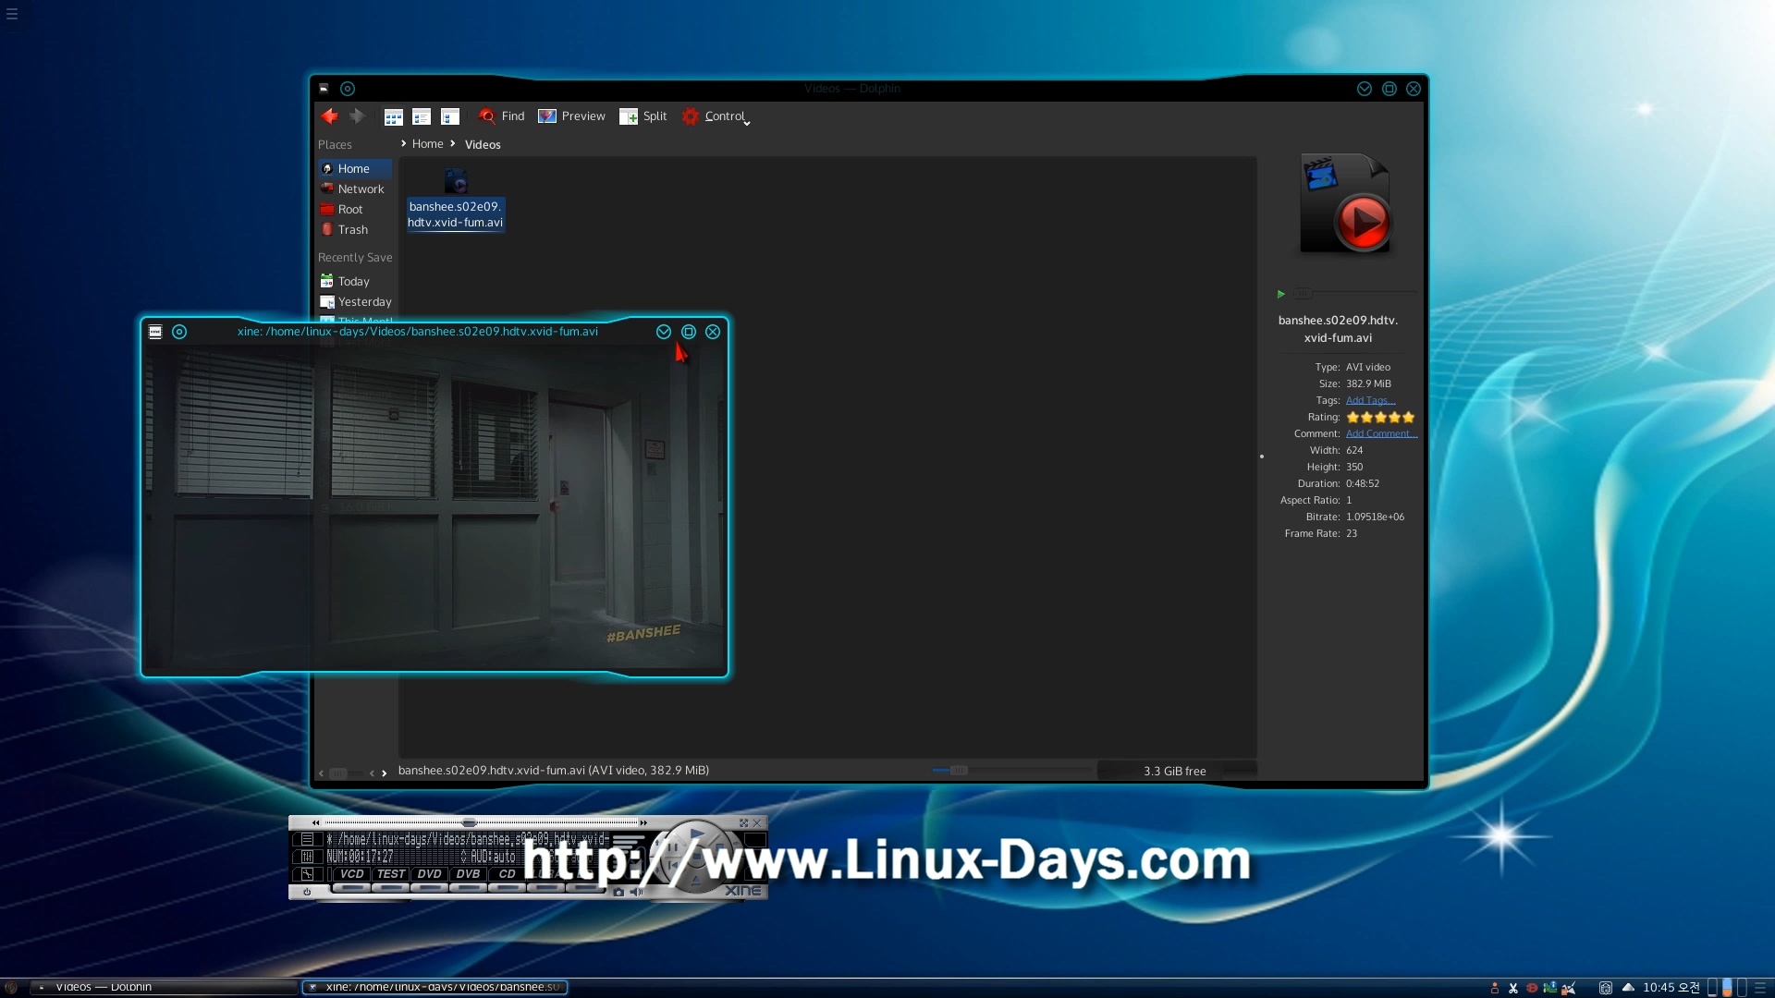
Task: Go forward with the gray arrow in Dolphin
Action: click(357, 116)
